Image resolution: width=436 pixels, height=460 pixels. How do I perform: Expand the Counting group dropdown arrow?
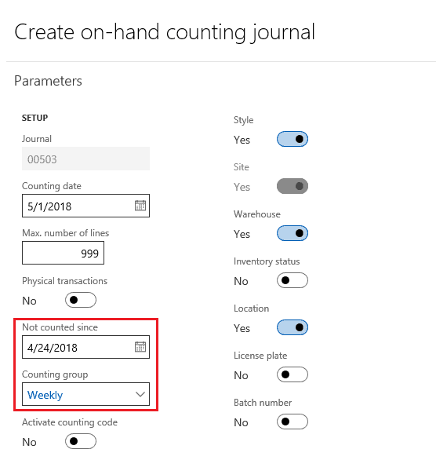pos(140,394)
